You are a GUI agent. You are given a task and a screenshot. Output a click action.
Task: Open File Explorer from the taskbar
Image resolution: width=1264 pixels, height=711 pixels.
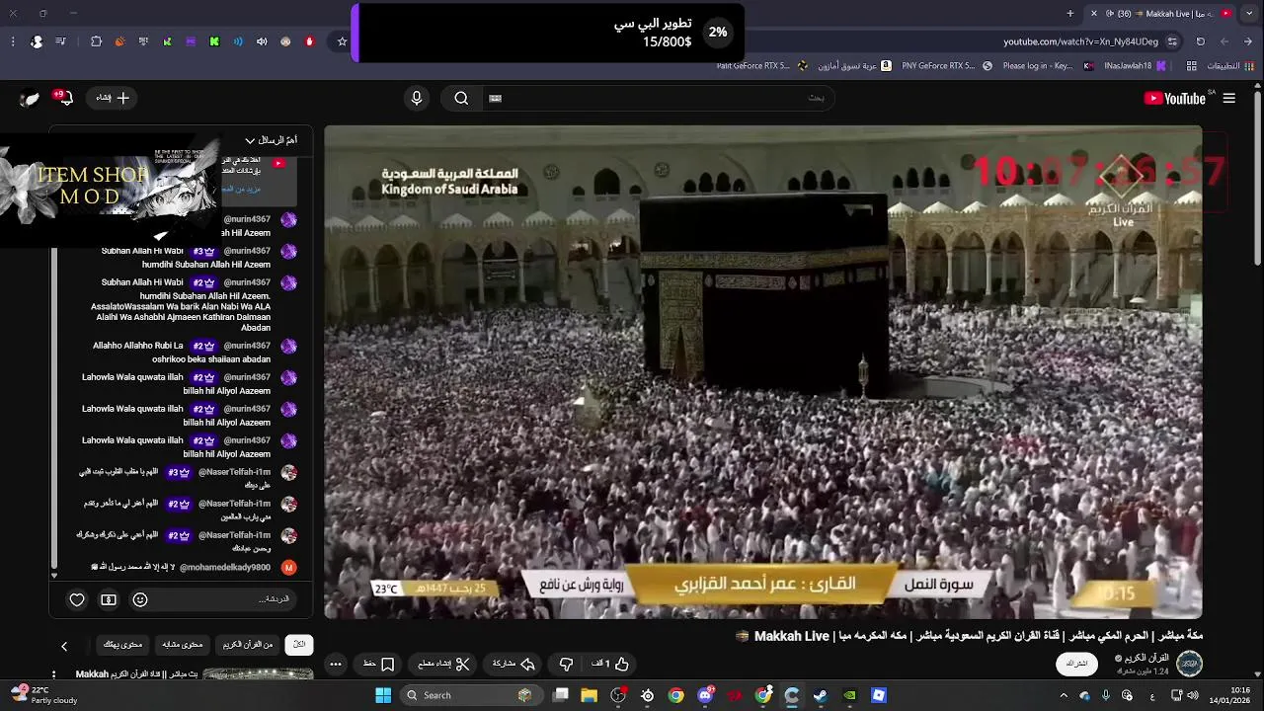click(x=590, y=695)
